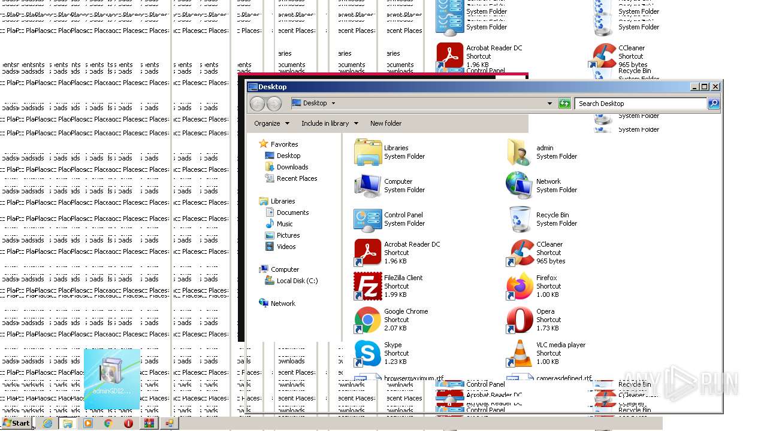
Task: Select the Opera shortcut icon
Action: tap(520, 320)
